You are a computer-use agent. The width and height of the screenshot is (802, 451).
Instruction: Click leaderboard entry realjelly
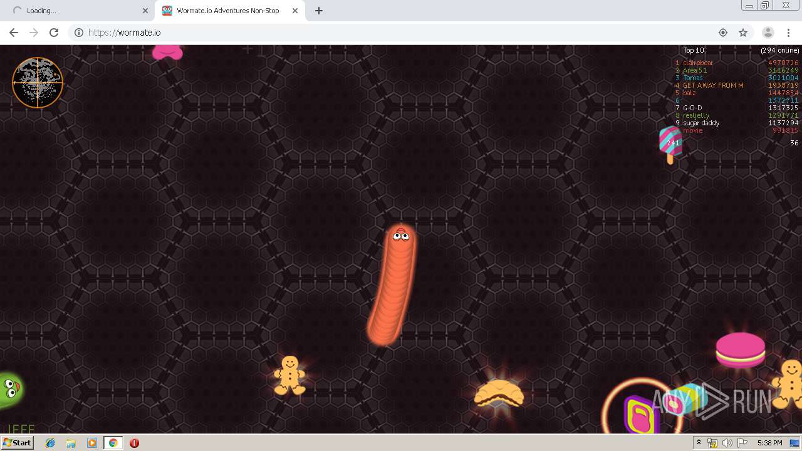click(696, 115)
